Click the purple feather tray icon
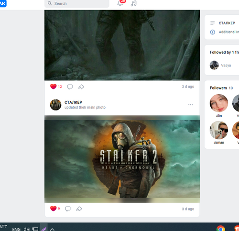 tap(44, 229)
